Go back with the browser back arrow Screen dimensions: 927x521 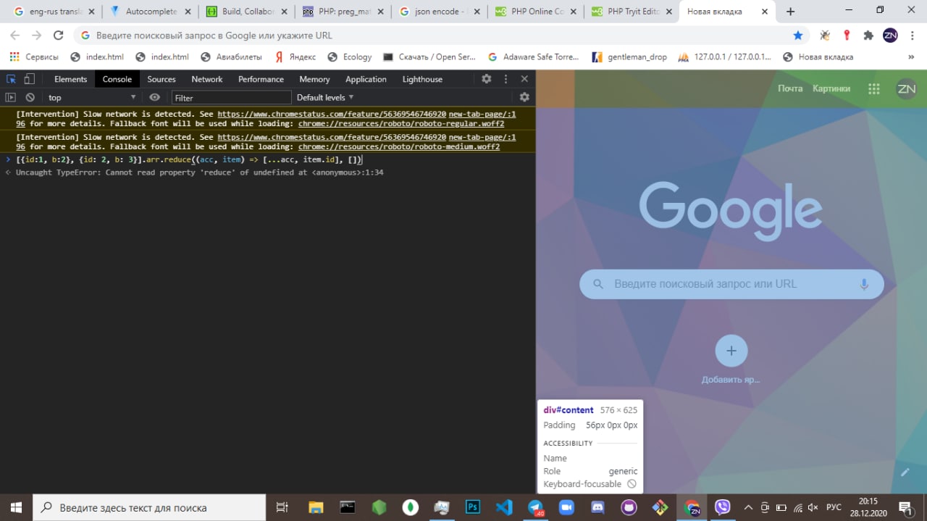(x=15, y=36)
